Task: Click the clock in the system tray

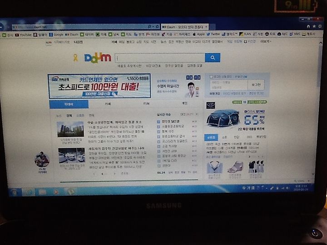Action: coord(301,188)
